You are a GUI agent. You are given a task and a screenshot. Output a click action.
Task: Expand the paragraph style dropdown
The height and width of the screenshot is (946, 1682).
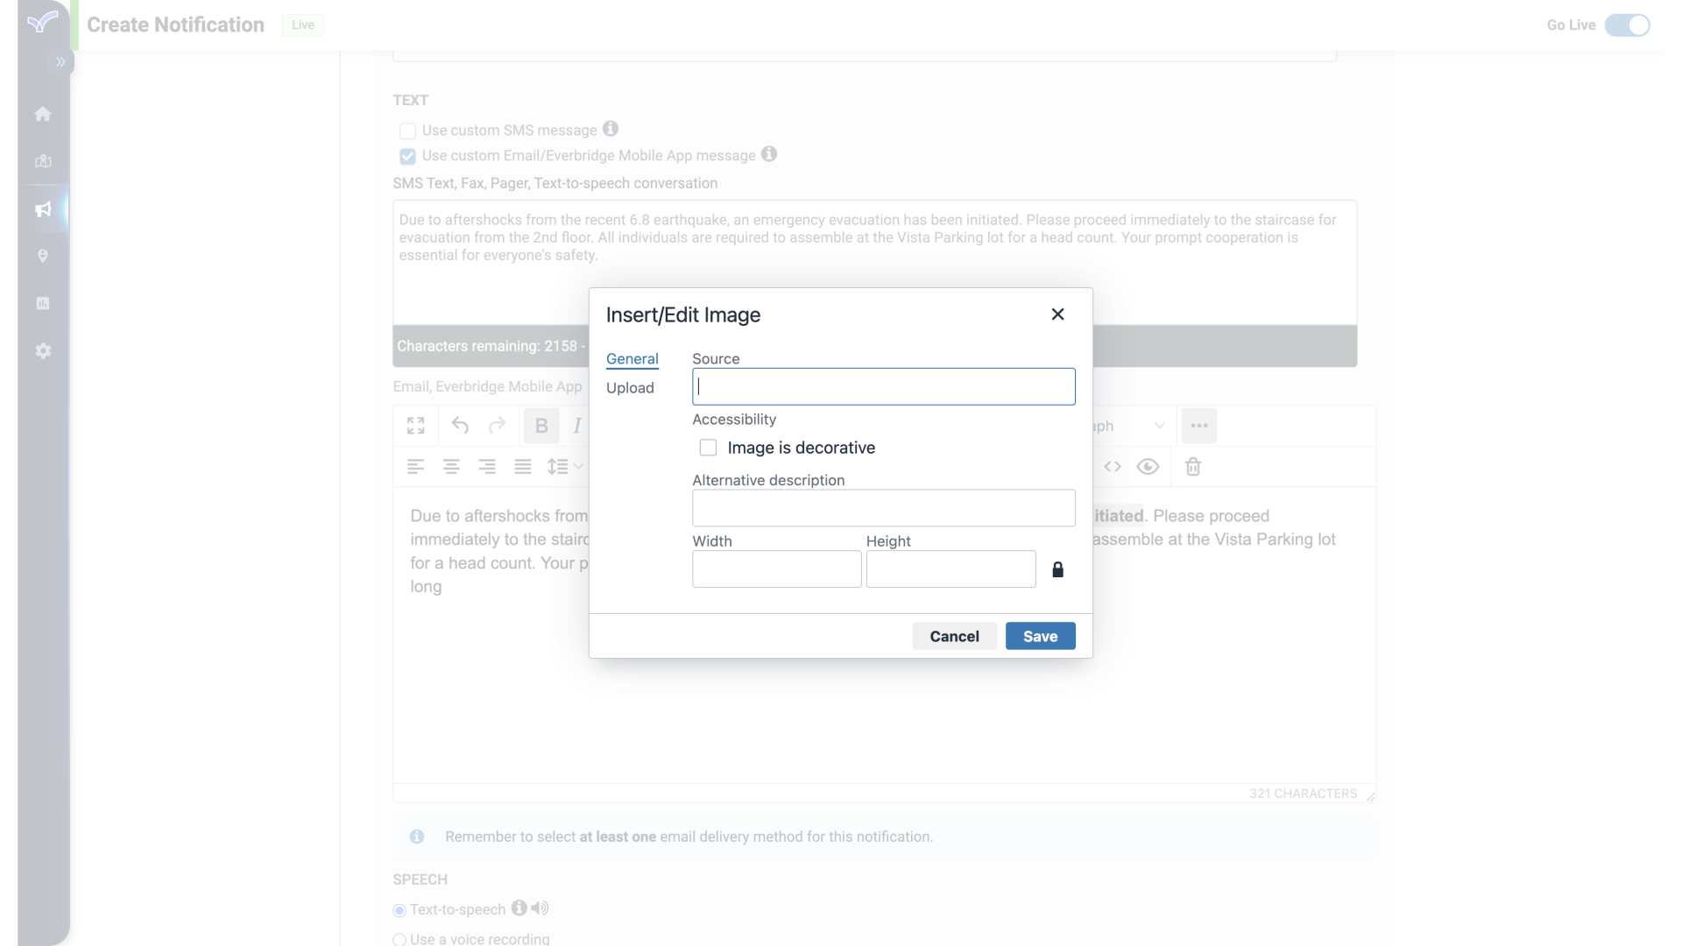pyautogui.click(x=1160, y=425)
